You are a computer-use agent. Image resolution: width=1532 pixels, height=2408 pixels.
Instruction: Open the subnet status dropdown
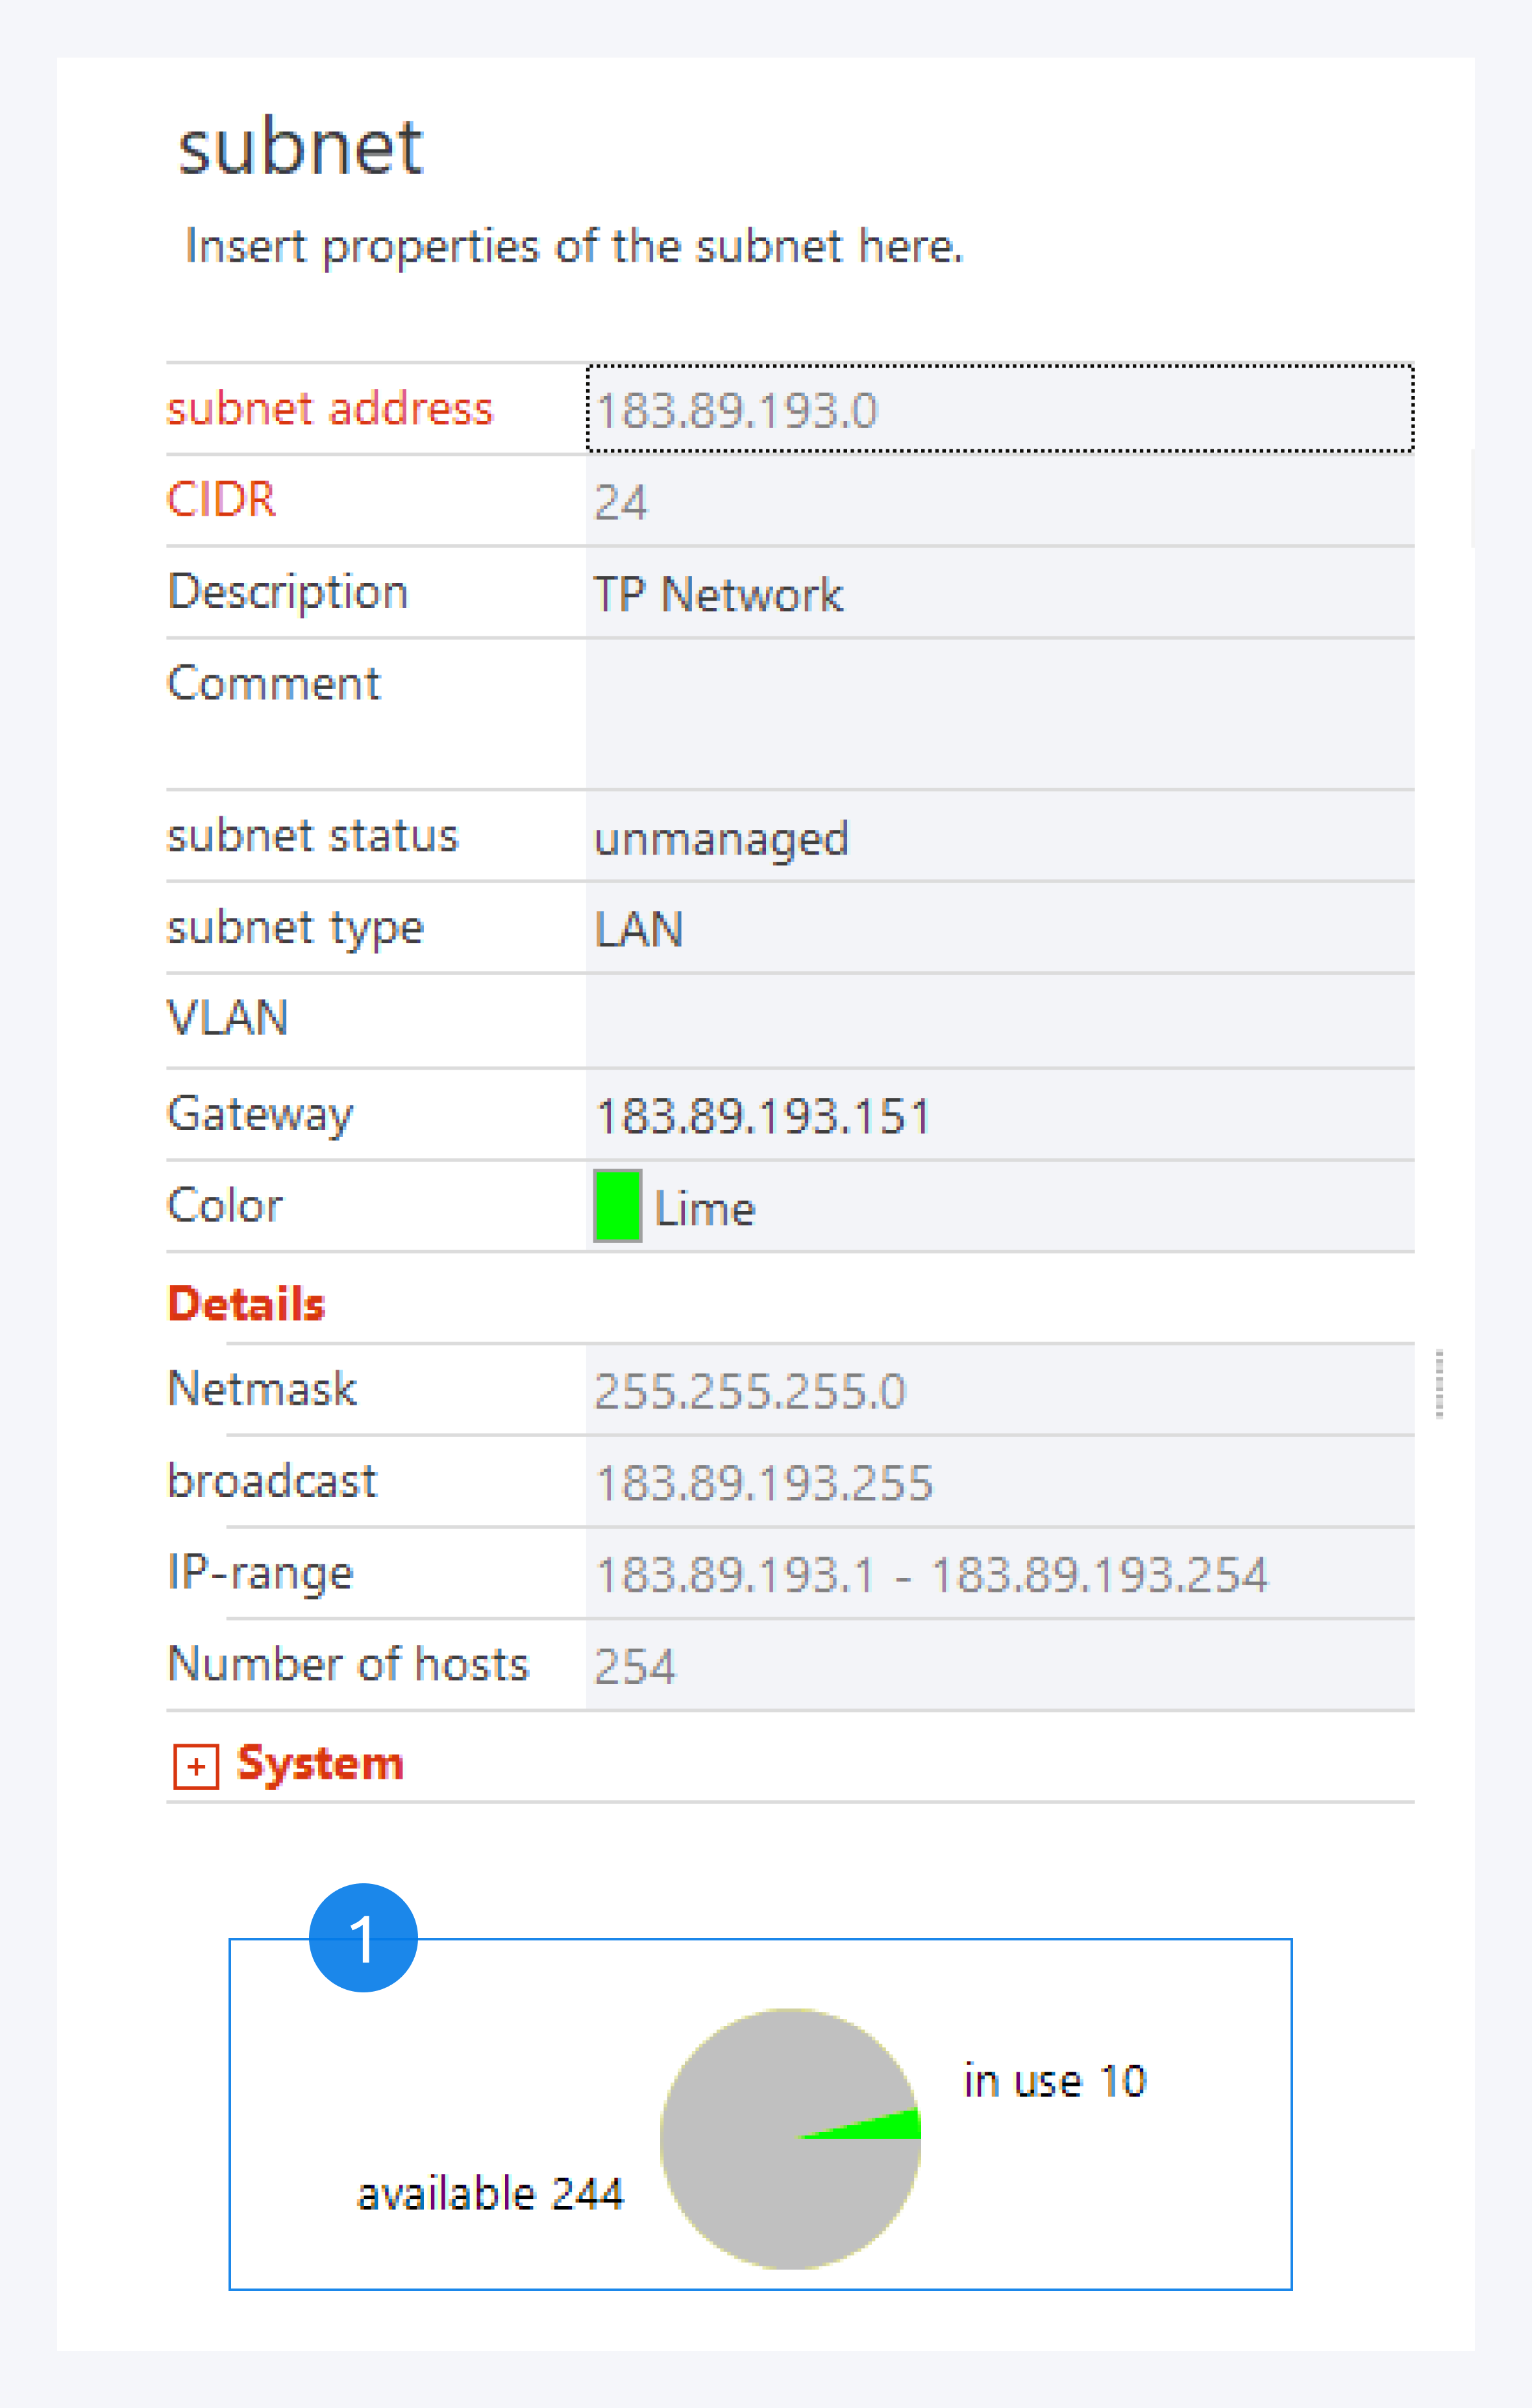point(999,837)
